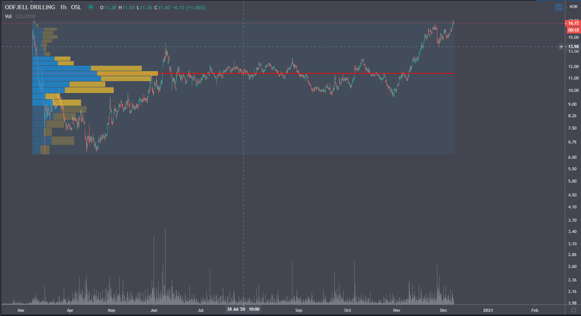Click the Dec label on time axis
The image size is (581, 316).
(443, 310)
